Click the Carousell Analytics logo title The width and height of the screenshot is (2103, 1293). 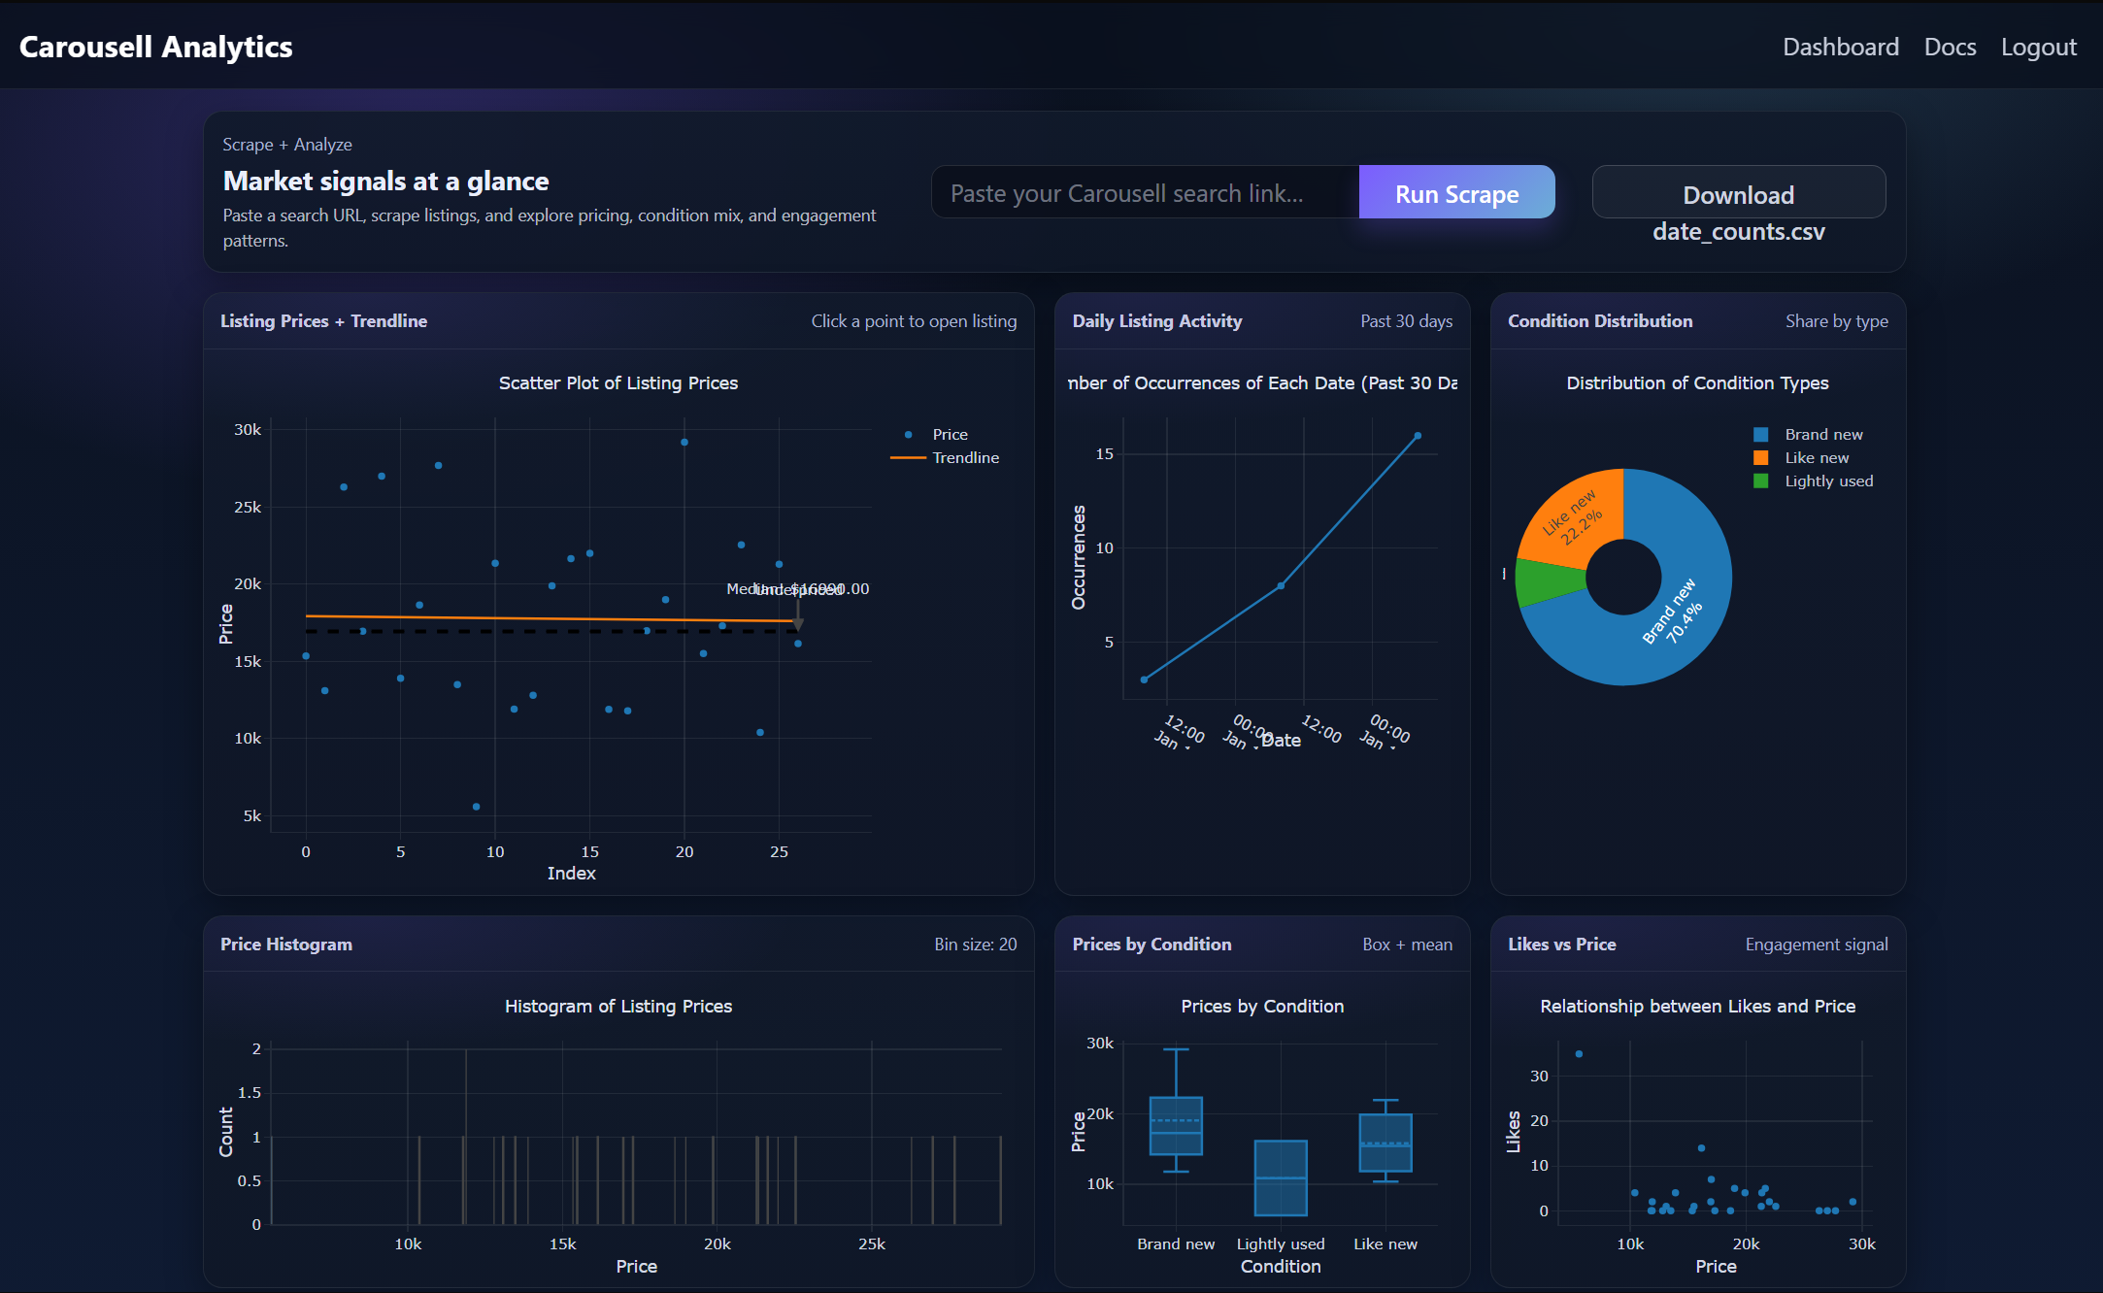[155, 47]
